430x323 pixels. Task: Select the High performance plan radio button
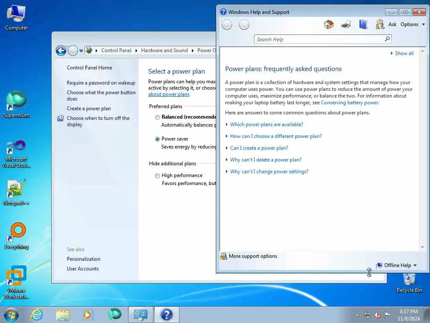point(157,176)
